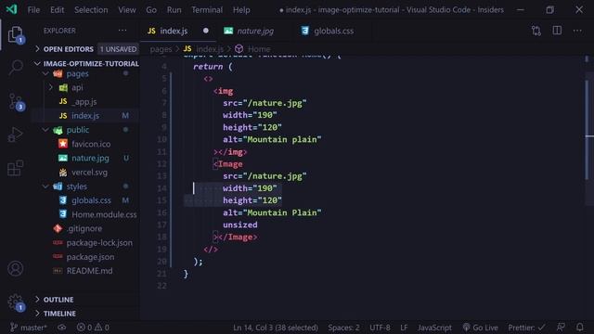The image size is (594, 334).
Task: Start Go Live server
Action: [481, 328]
